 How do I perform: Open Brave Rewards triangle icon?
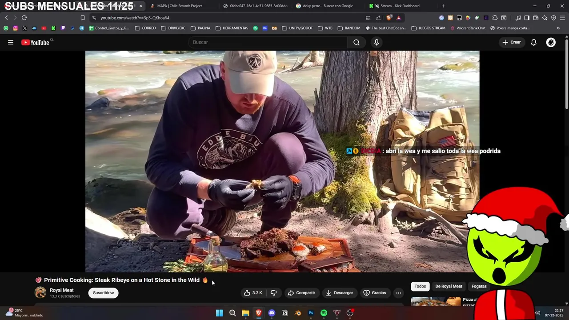(399, 18)
